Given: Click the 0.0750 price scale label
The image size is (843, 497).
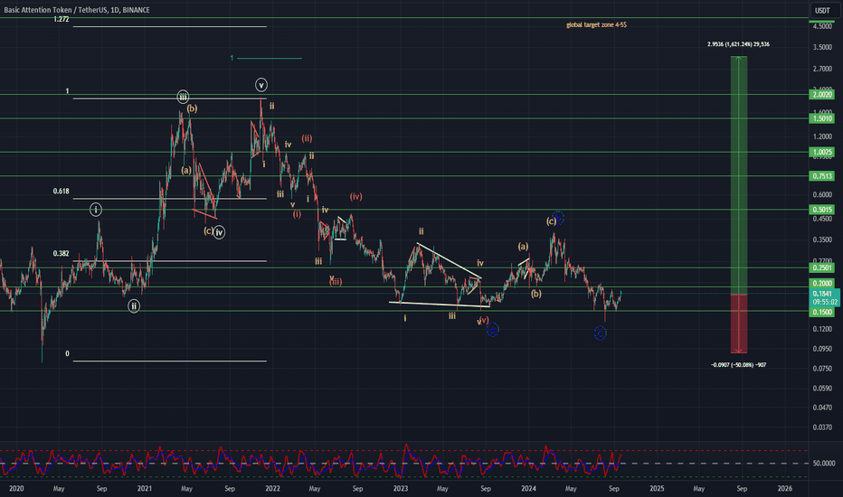Looking at the screenshot, I should pyautogui.click(x=822, y=368).
